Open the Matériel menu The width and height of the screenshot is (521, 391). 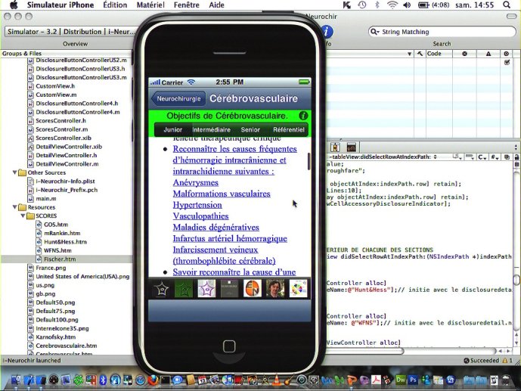click(150, 5)
